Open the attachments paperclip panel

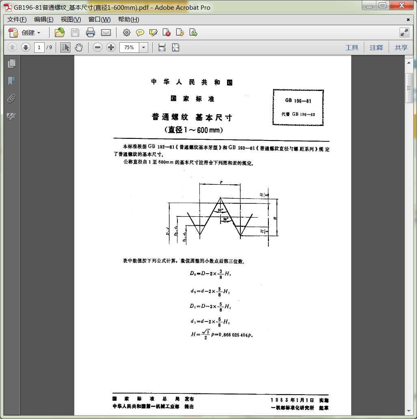[11, 98]
